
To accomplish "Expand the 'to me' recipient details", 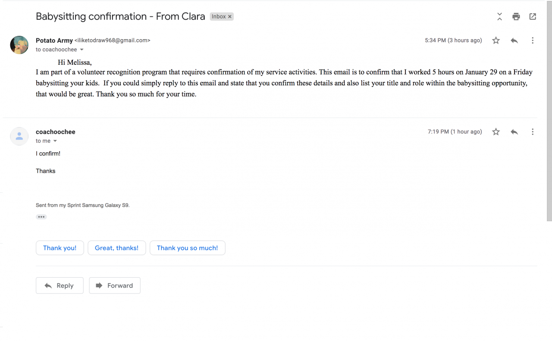I will click(x=55, y=141).
